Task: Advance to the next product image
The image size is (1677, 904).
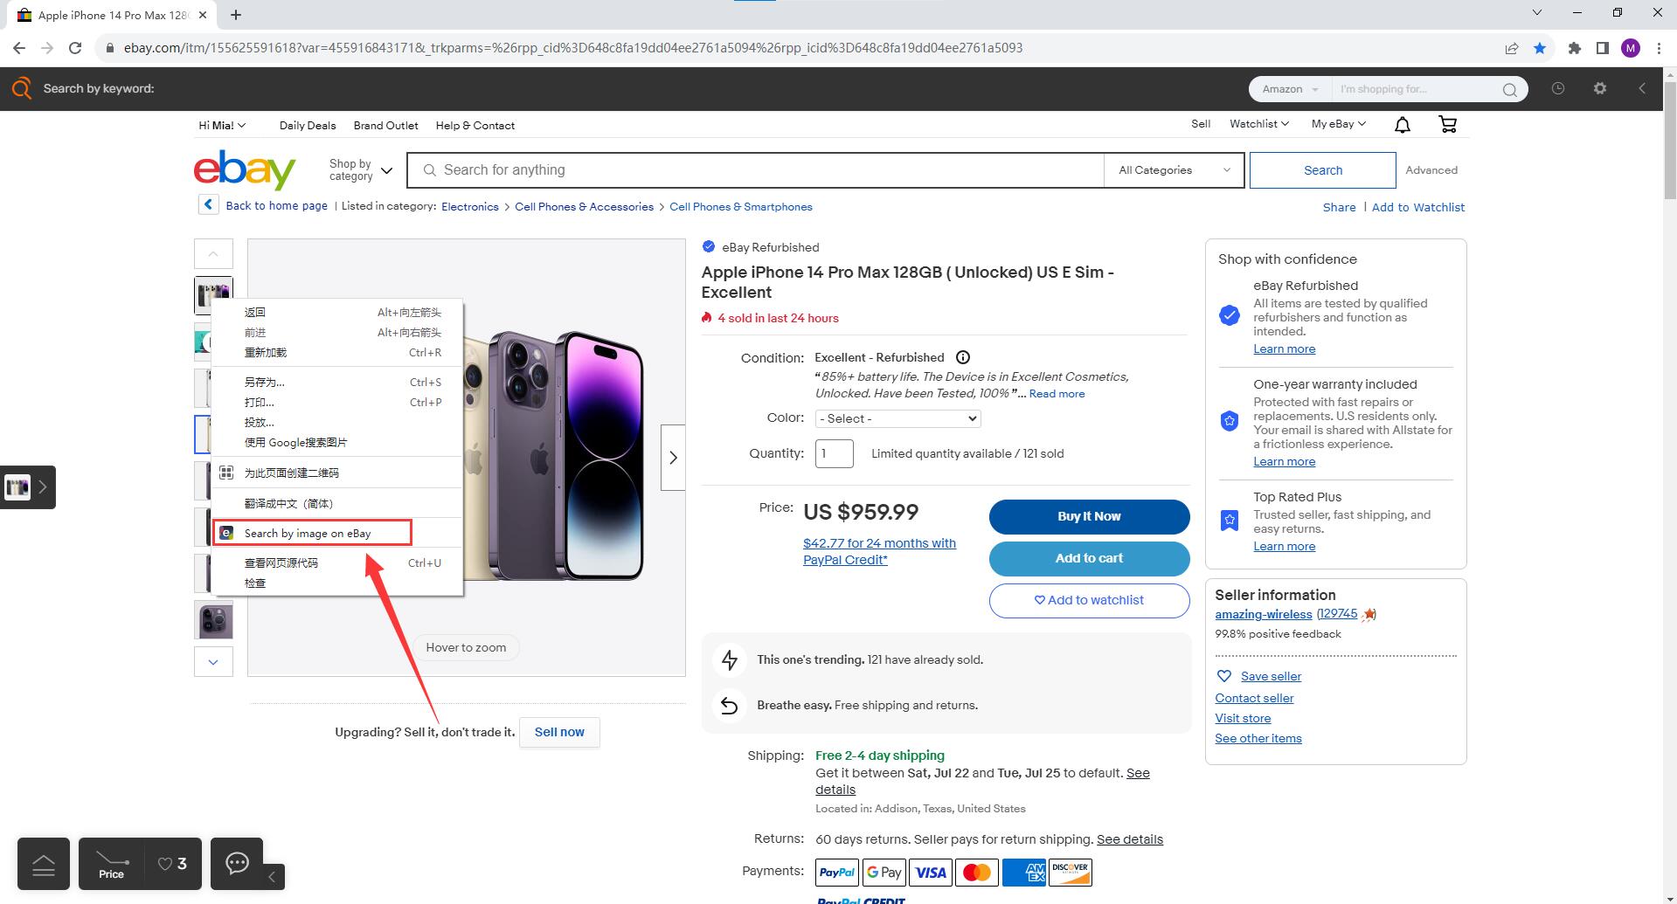Action: click(x=673, y=458)
